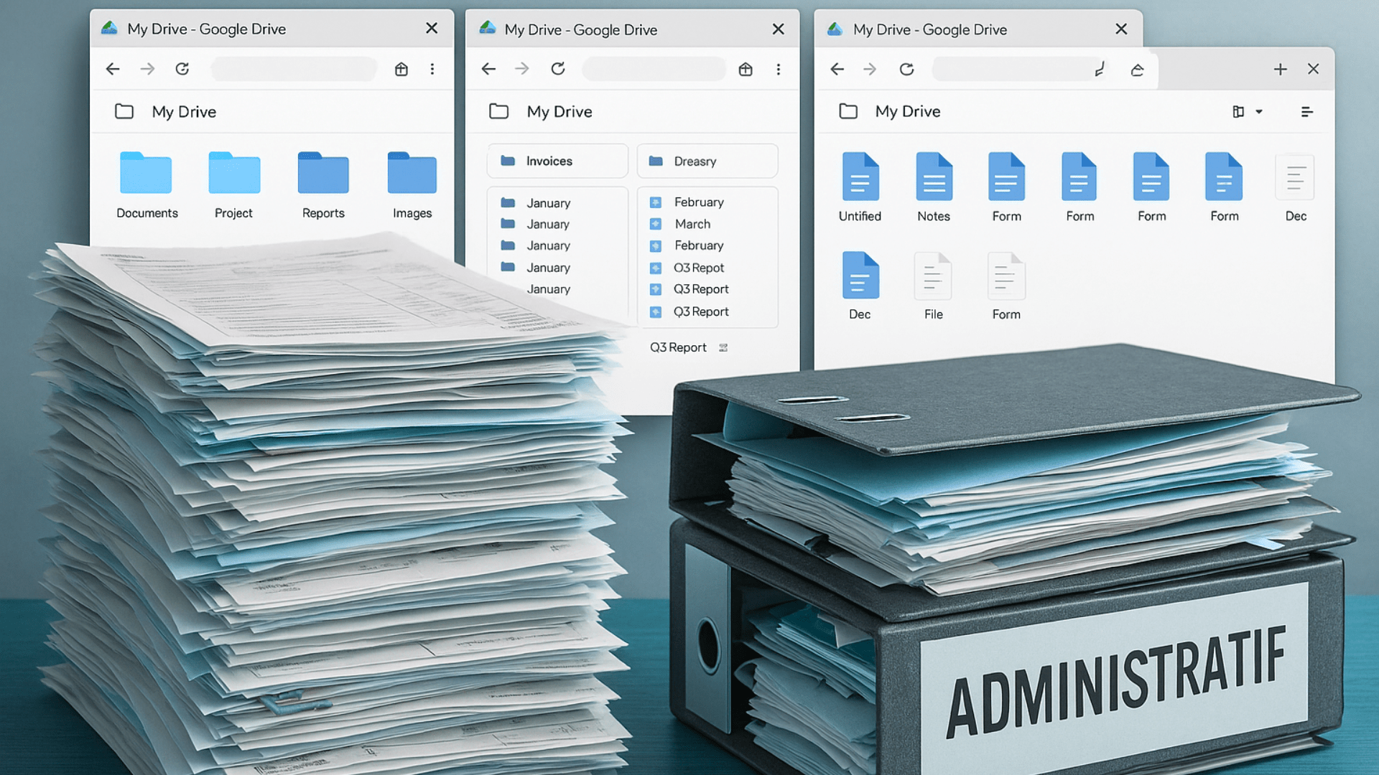
Task: Select the Invoices folder button
Action: [x=557, y=161]
